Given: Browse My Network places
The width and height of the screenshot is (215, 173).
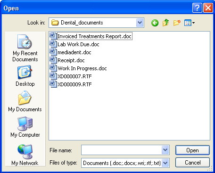Looking at the screenshot, I should pos(25,155).
